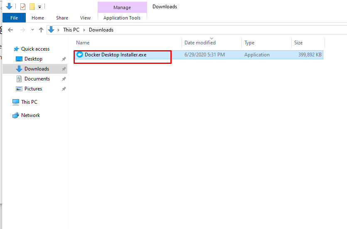Sort files by Name column
The image size is (347, 229).
tap(83, 43)
